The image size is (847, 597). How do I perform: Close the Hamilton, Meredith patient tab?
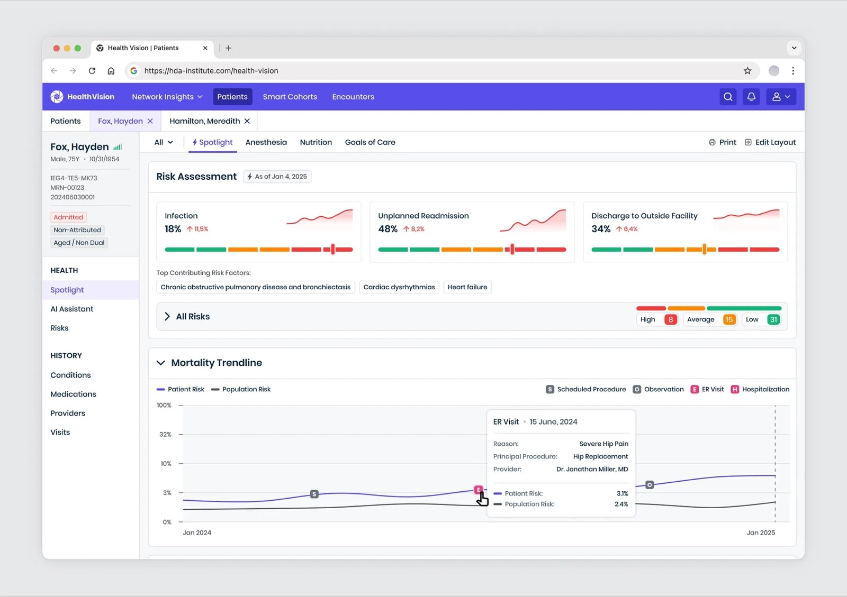pyautogui.click(x=247, y=121)
